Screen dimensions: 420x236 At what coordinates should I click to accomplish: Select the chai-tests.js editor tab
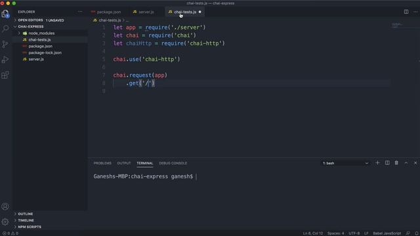tap(185, 12)
